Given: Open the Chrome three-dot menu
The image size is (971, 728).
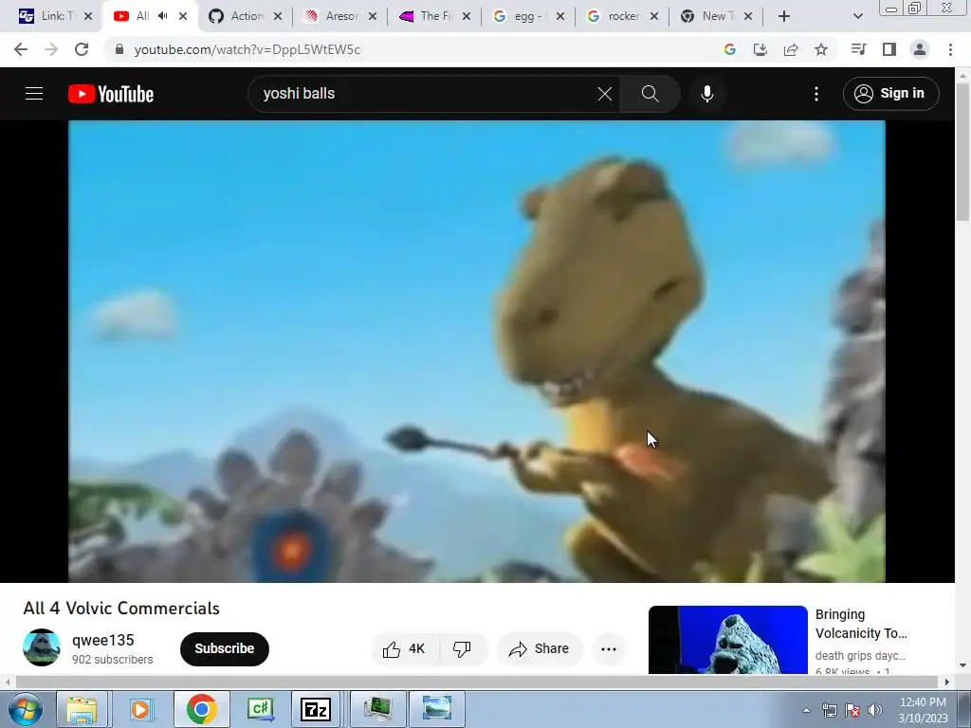Looking at the screenshot, I should (x=950, y=49).
